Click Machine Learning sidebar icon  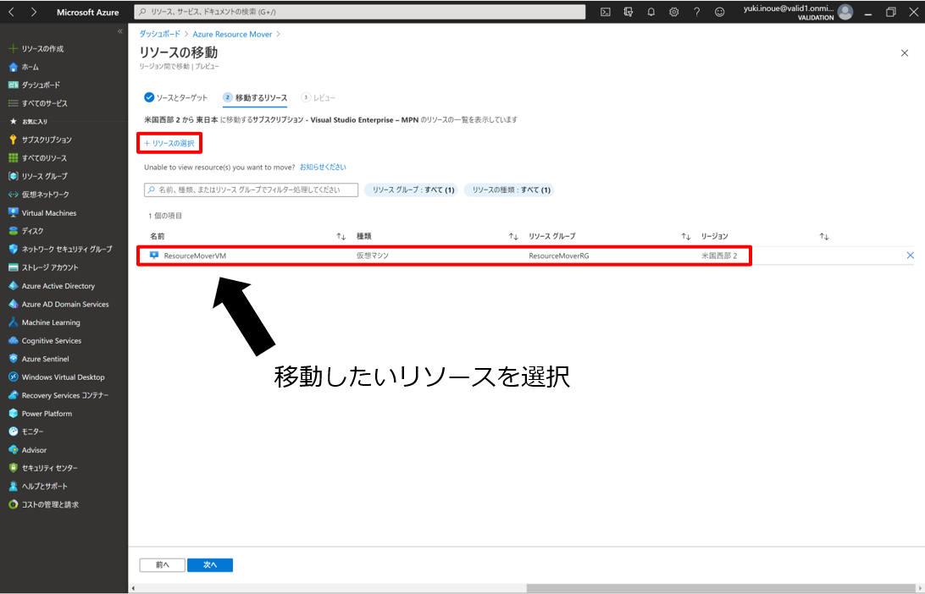[x=13, y=322]
